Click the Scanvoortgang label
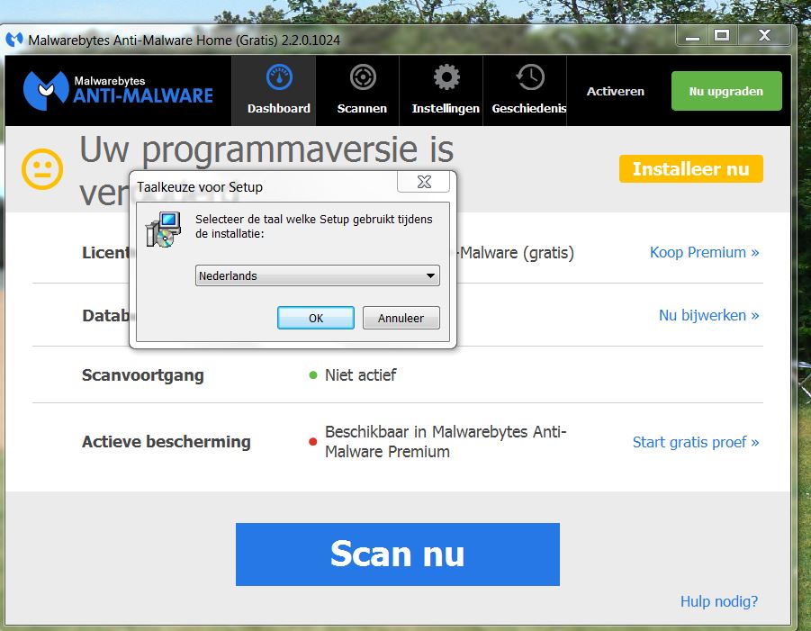 (x=143, y=375)
